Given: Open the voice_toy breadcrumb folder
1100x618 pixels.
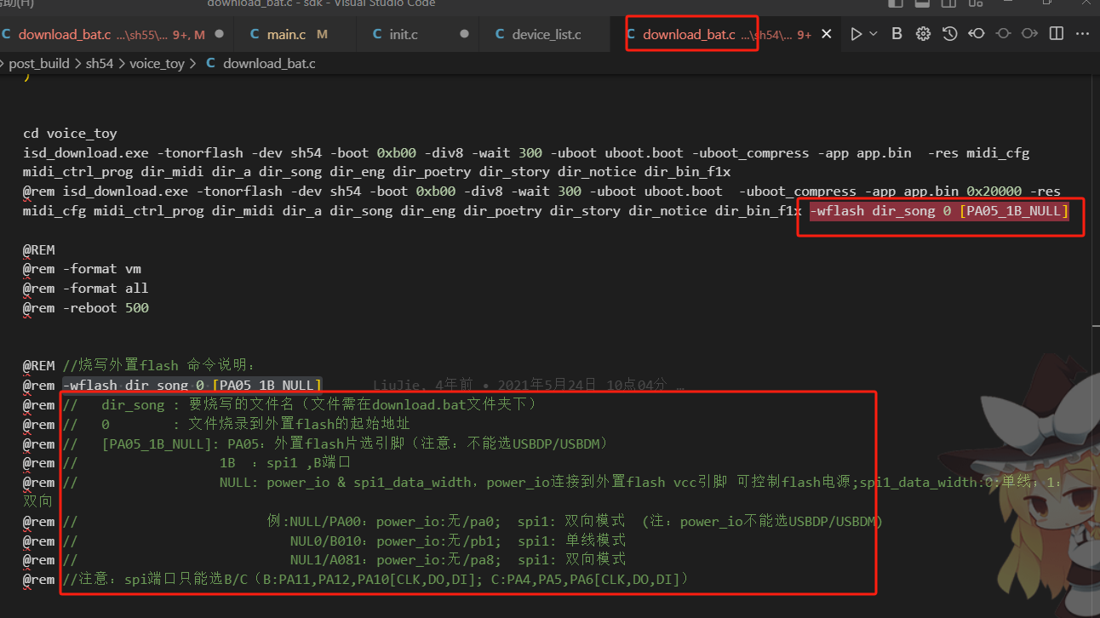Looking at the screenshot, I should (x=157, y=64).
